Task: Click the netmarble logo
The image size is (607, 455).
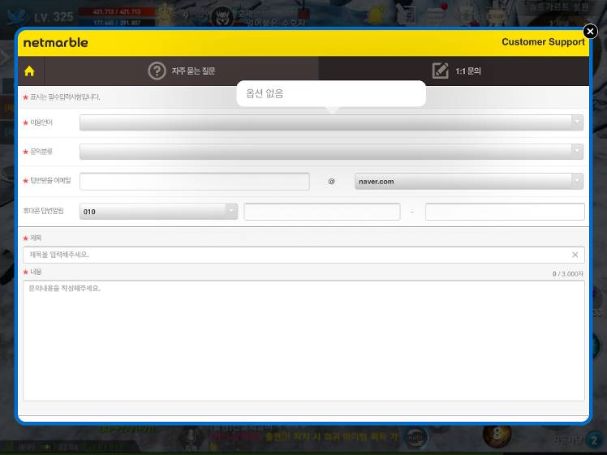Action: [x=55, y=42]
